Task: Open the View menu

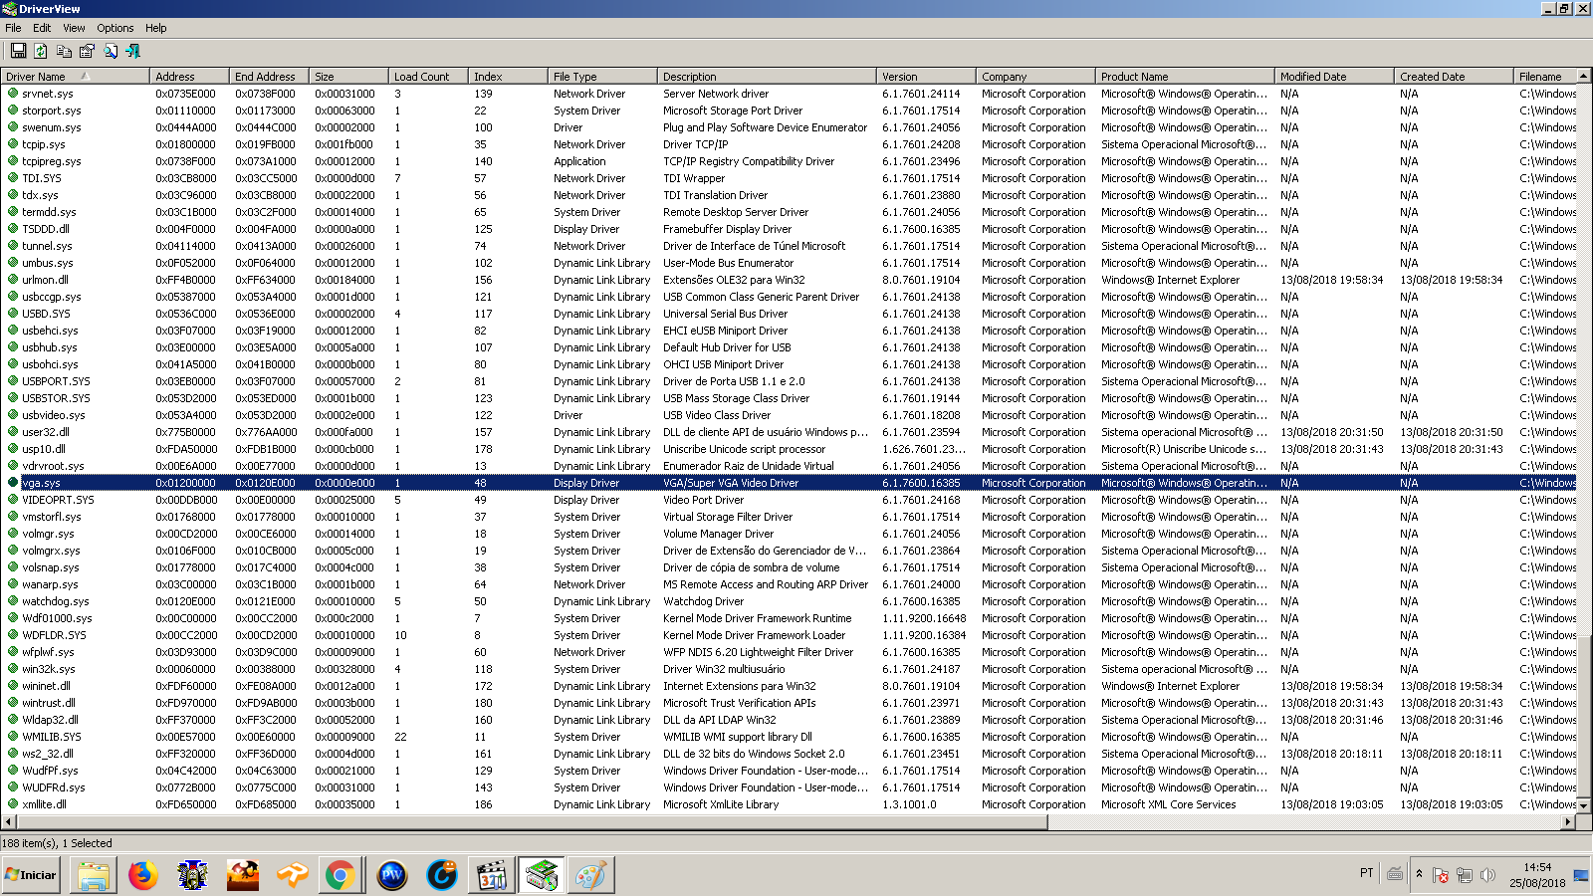Action: tap(74, 28)
